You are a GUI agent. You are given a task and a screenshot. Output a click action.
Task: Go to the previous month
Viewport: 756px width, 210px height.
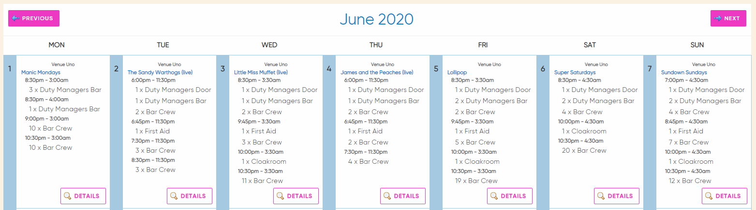pyautogui.click(x=34, y=18)
